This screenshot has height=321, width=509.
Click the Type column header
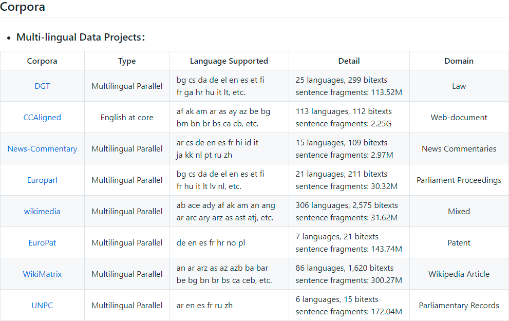pyautogui.click(x=127, y=61)
